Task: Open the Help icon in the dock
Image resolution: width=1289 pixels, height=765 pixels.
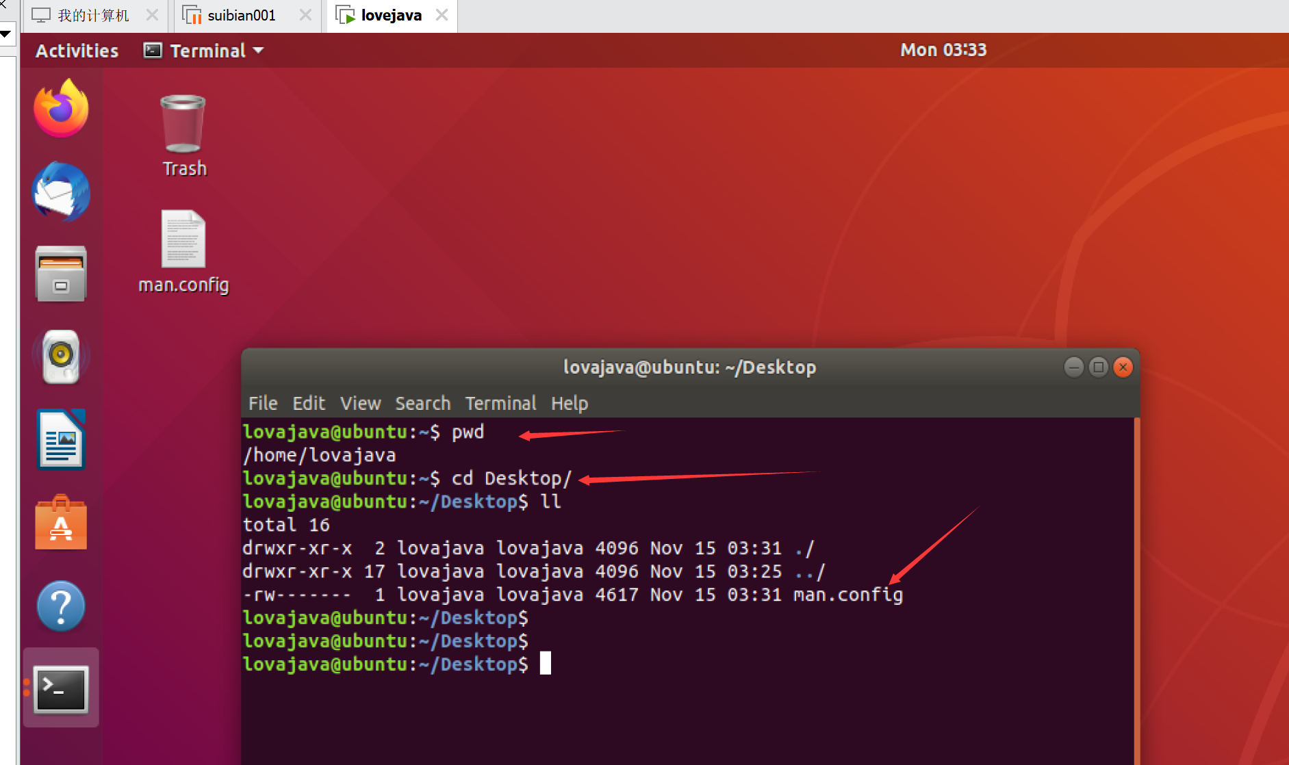Action: coord(61,606)
